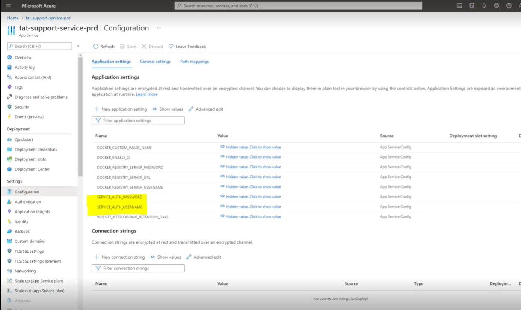This screenshot has height=310, width=521.
Task: Switch to Application settings tab
Action: 111,62
